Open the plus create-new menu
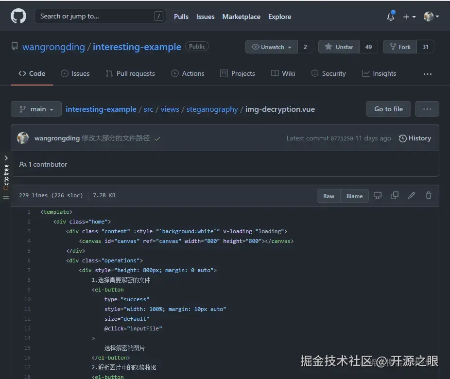The width and height of the screenshot is (450, 379). click(409, 17)
